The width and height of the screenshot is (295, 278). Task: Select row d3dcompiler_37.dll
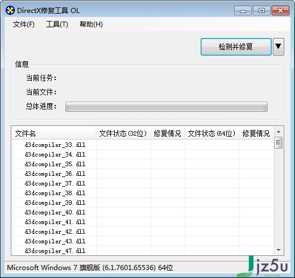143,183
